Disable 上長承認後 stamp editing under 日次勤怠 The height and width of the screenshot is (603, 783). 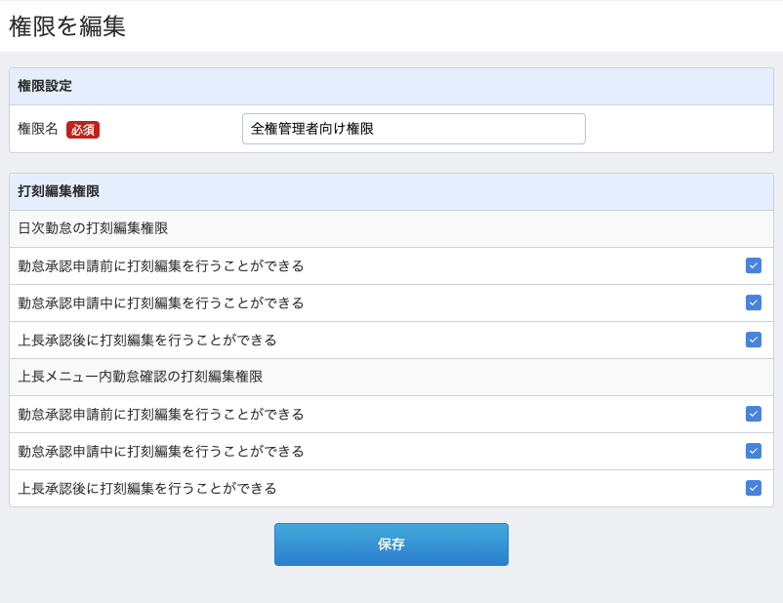[x=753, y=340]
